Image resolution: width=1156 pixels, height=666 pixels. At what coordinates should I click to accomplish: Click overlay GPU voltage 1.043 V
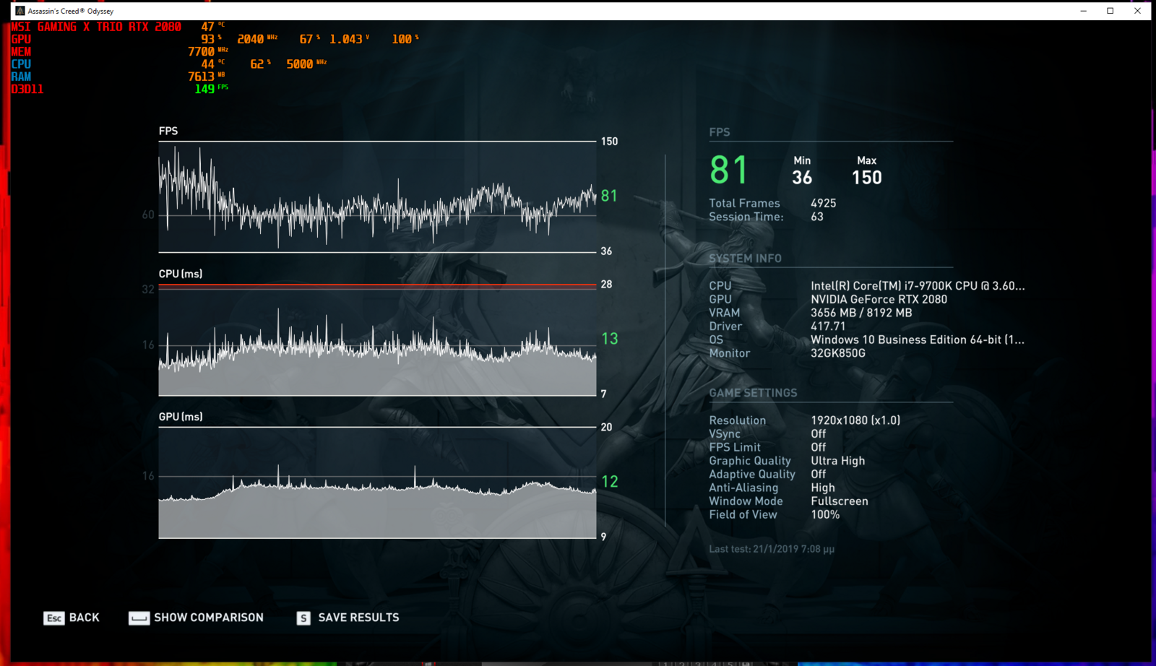tap(349, 39)
